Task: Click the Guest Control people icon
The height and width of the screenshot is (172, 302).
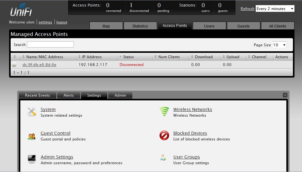Action: pyautogui.click(x=32, y=136)
